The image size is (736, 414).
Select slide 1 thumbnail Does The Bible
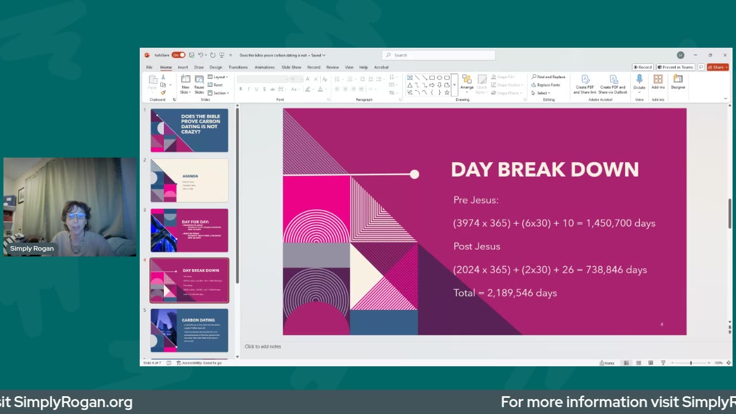point(189,131)
